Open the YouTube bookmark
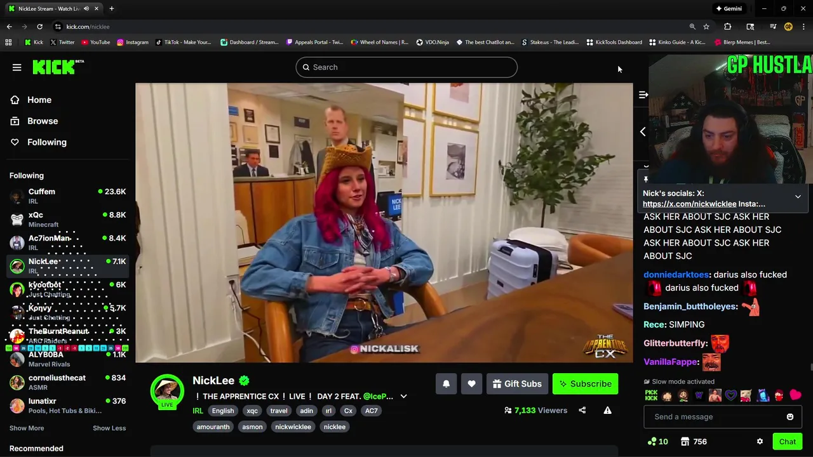The height and width of the screenshot is (457, 813). pyautogui.click(x=95, y=43)
